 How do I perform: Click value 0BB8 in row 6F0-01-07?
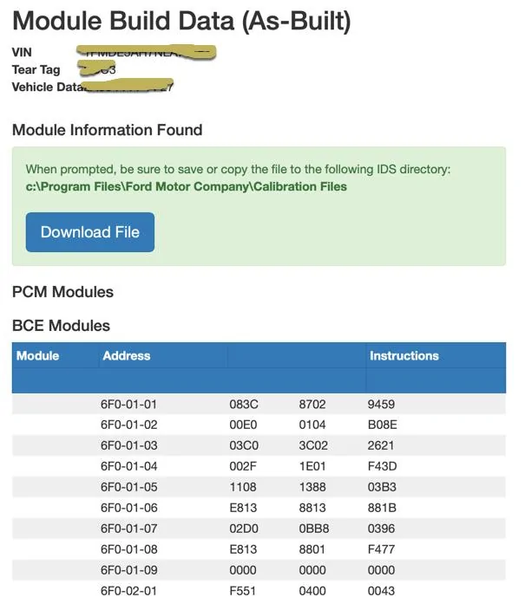(x=313, y=529)
